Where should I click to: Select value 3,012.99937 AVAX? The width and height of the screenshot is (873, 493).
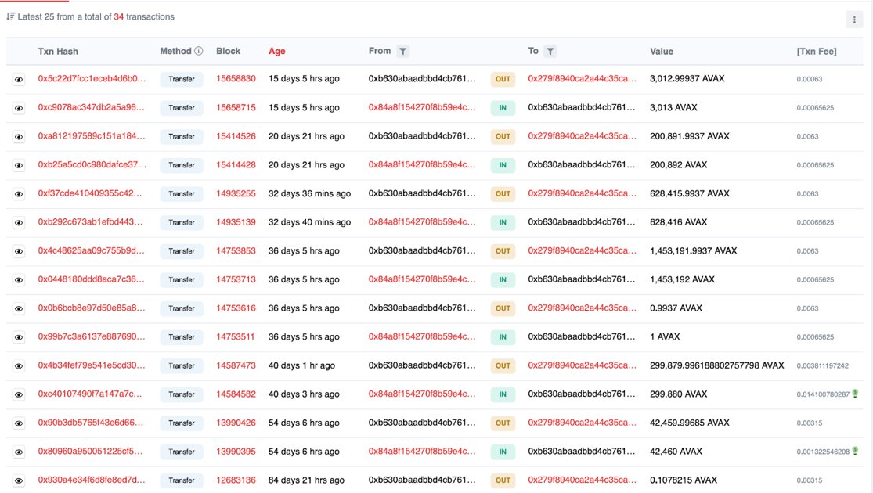pyautogui.click(x=687, y=78)
